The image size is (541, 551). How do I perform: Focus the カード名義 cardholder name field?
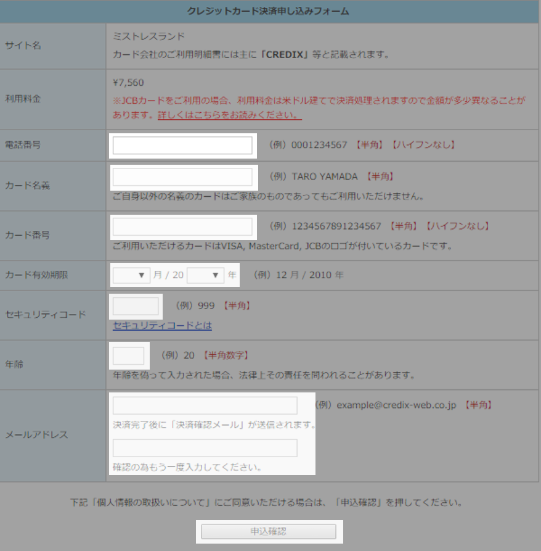point(182,177)
